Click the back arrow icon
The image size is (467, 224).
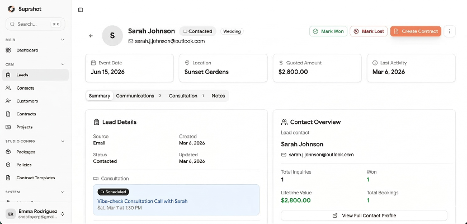click(91, 36)
